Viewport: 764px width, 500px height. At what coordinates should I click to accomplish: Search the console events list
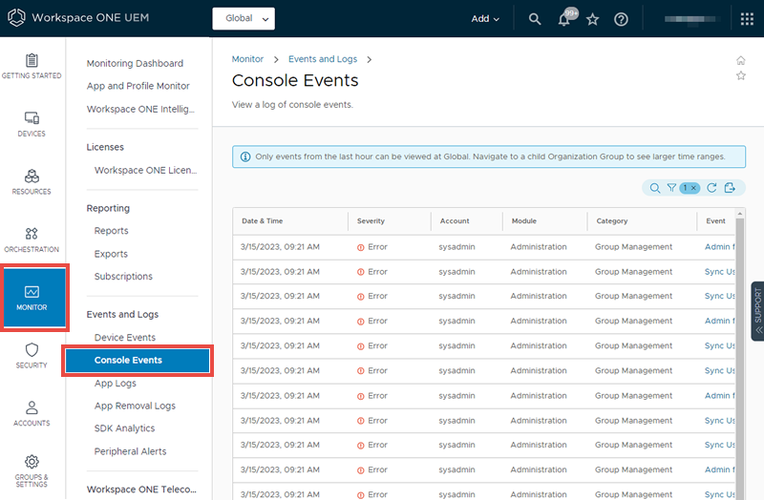[x=655, y=188]
